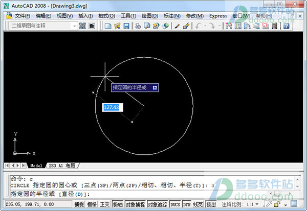Open Plot Preview magnifier icon
This screenshot has height=211, width=307.
(147, 26)
